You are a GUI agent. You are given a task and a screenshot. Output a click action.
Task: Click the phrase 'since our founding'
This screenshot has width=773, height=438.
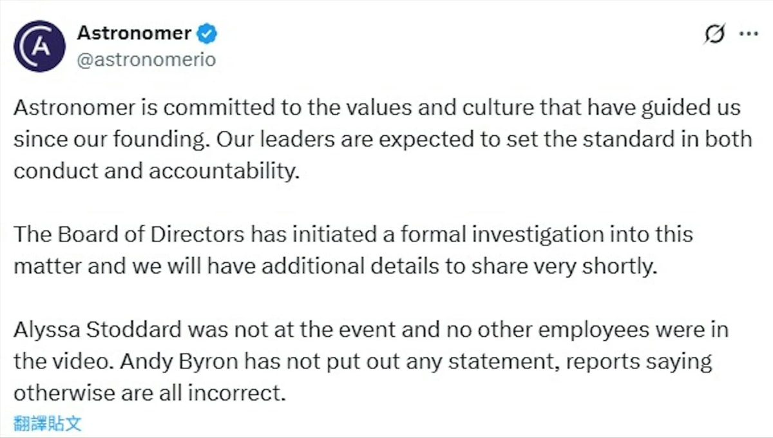click(x=105, y=140)
